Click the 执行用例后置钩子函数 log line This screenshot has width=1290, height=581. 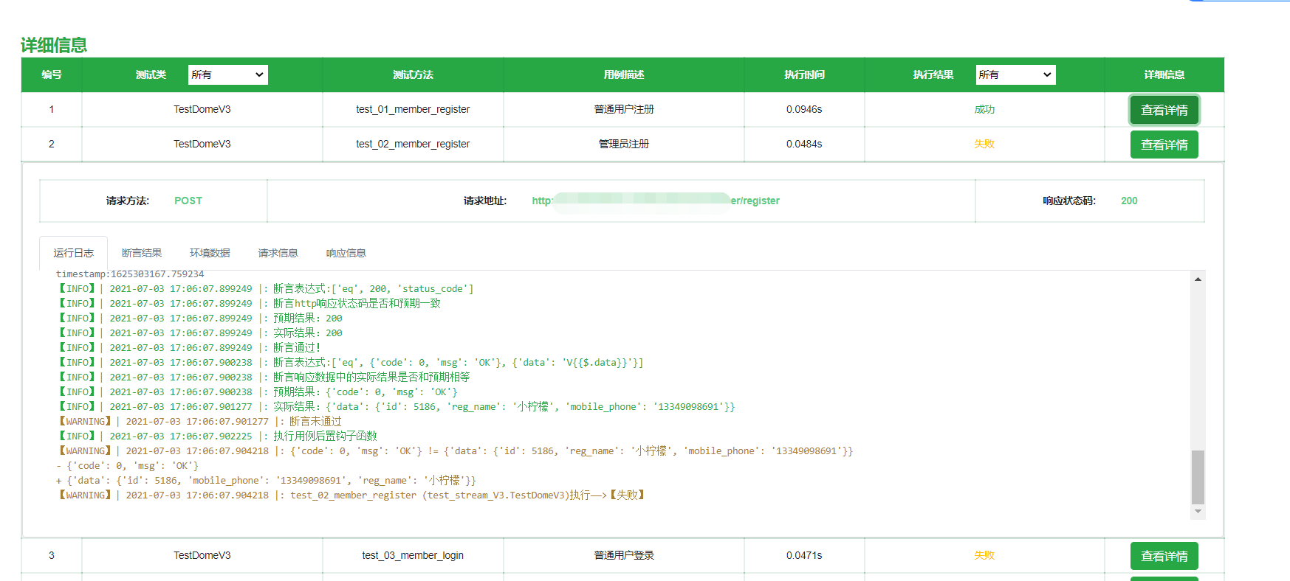(217, 436)
